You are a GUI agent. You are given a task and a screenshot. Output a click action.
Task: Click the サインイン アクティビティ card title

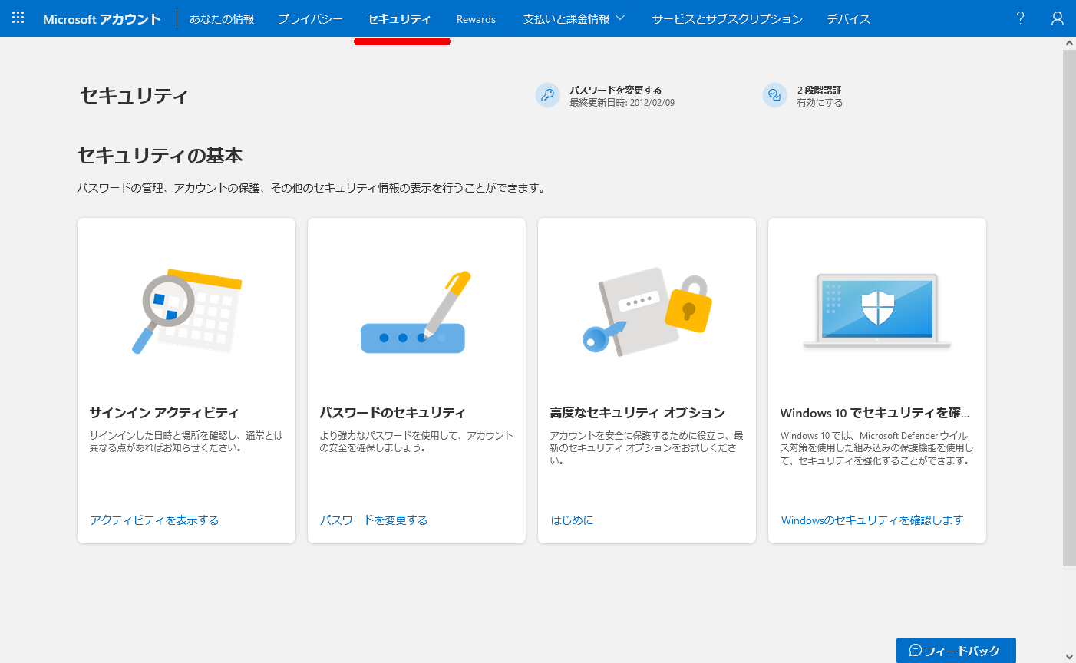pos(164,413)
